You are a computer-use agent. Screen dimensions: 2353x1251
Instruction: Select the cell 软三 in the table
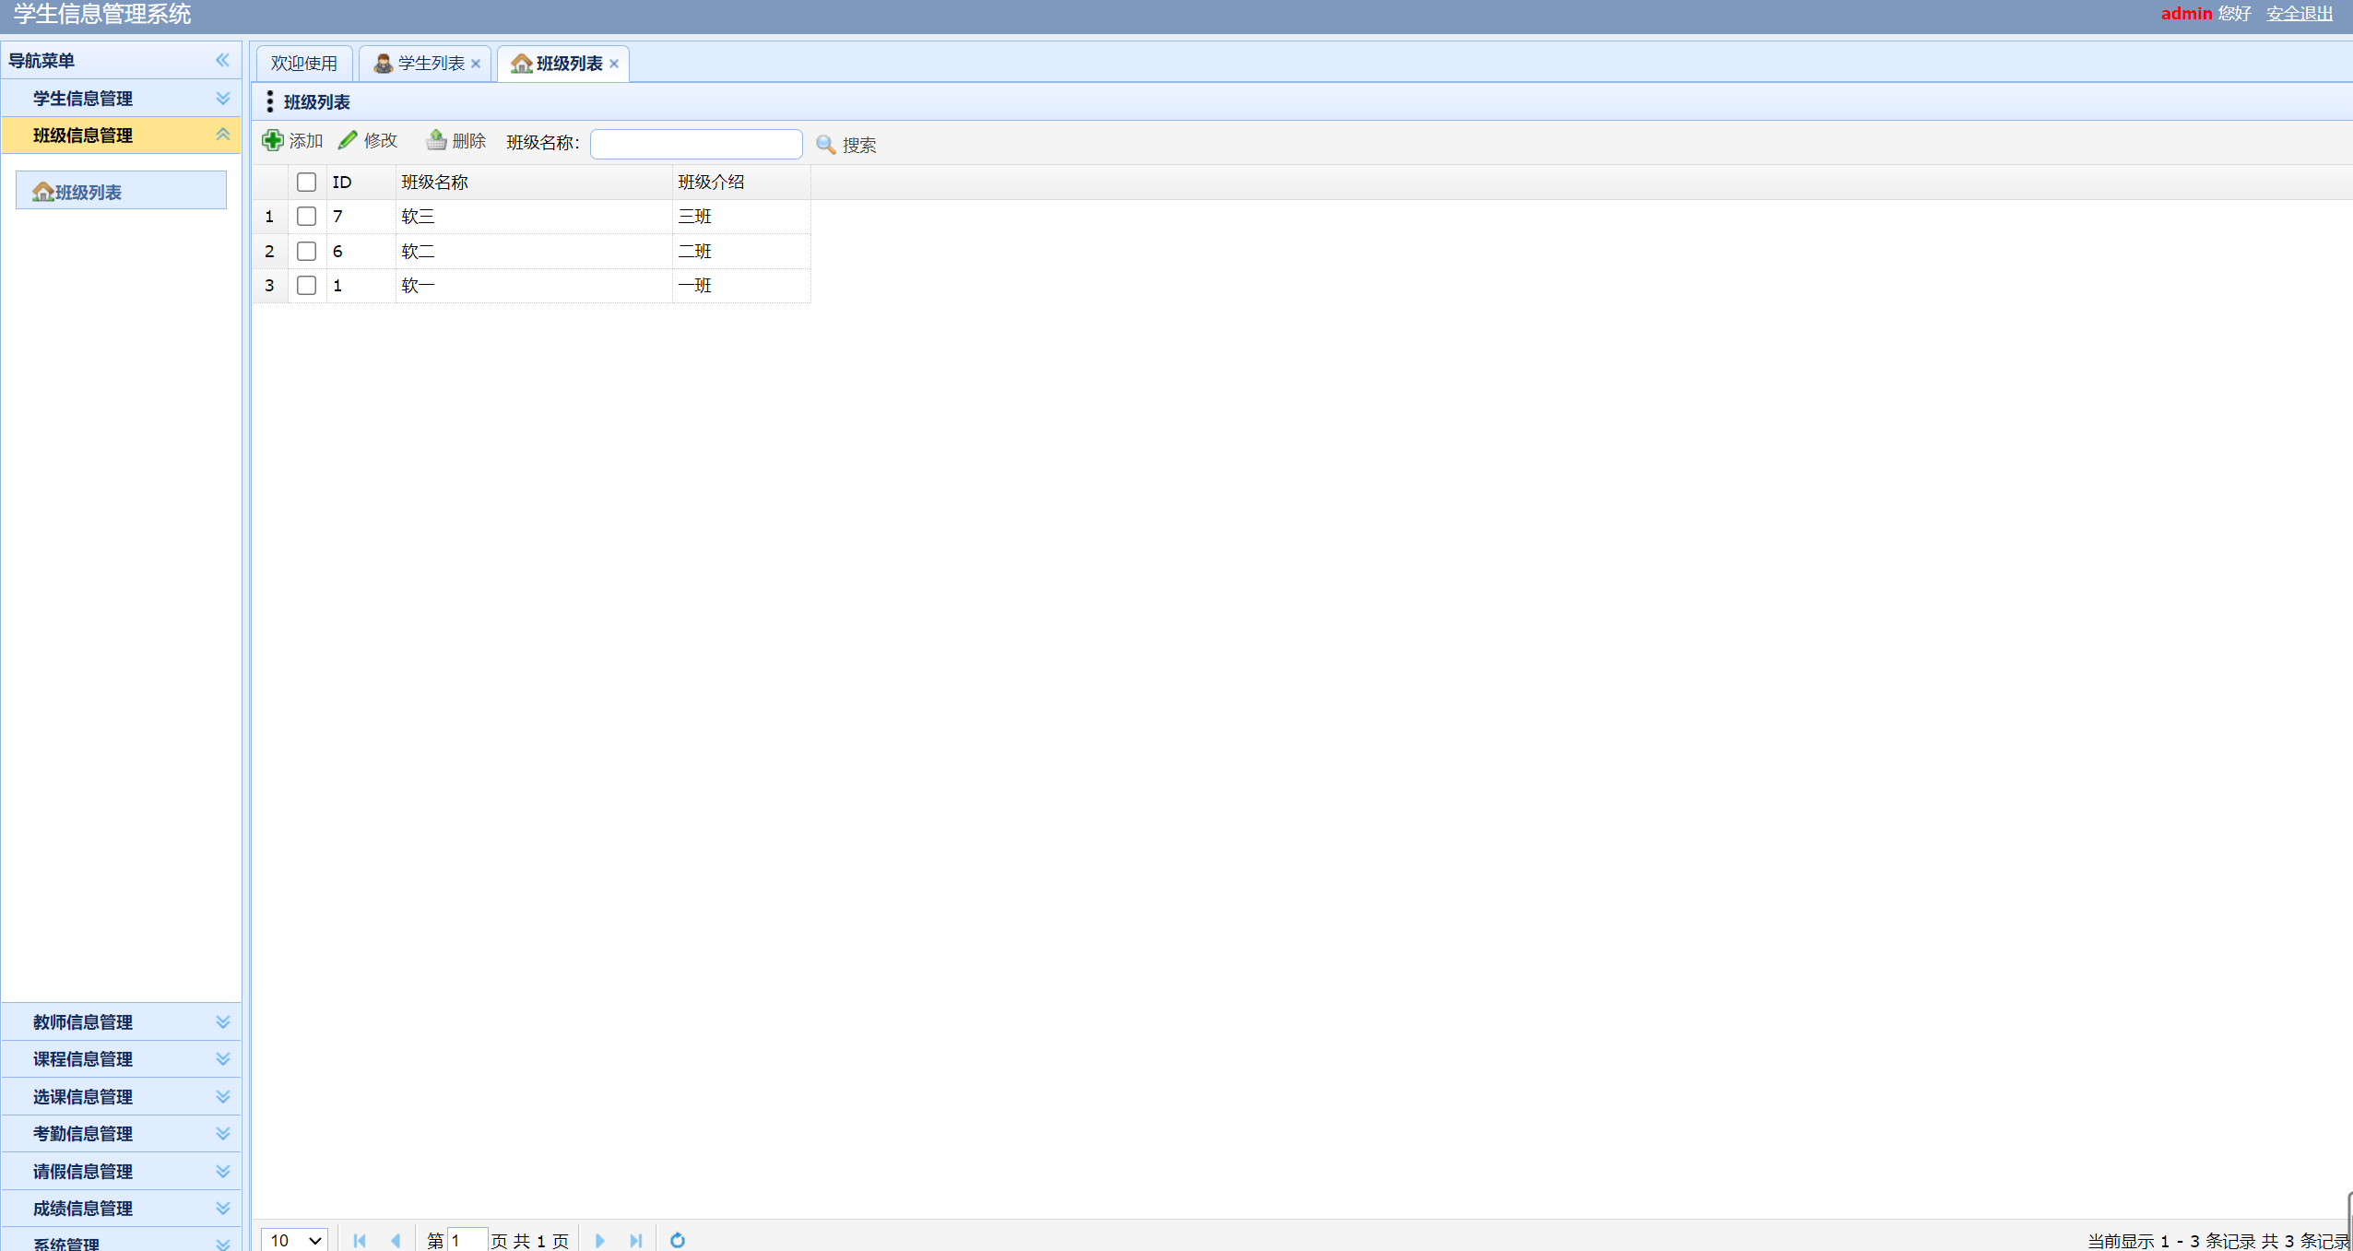coord(534,217)
